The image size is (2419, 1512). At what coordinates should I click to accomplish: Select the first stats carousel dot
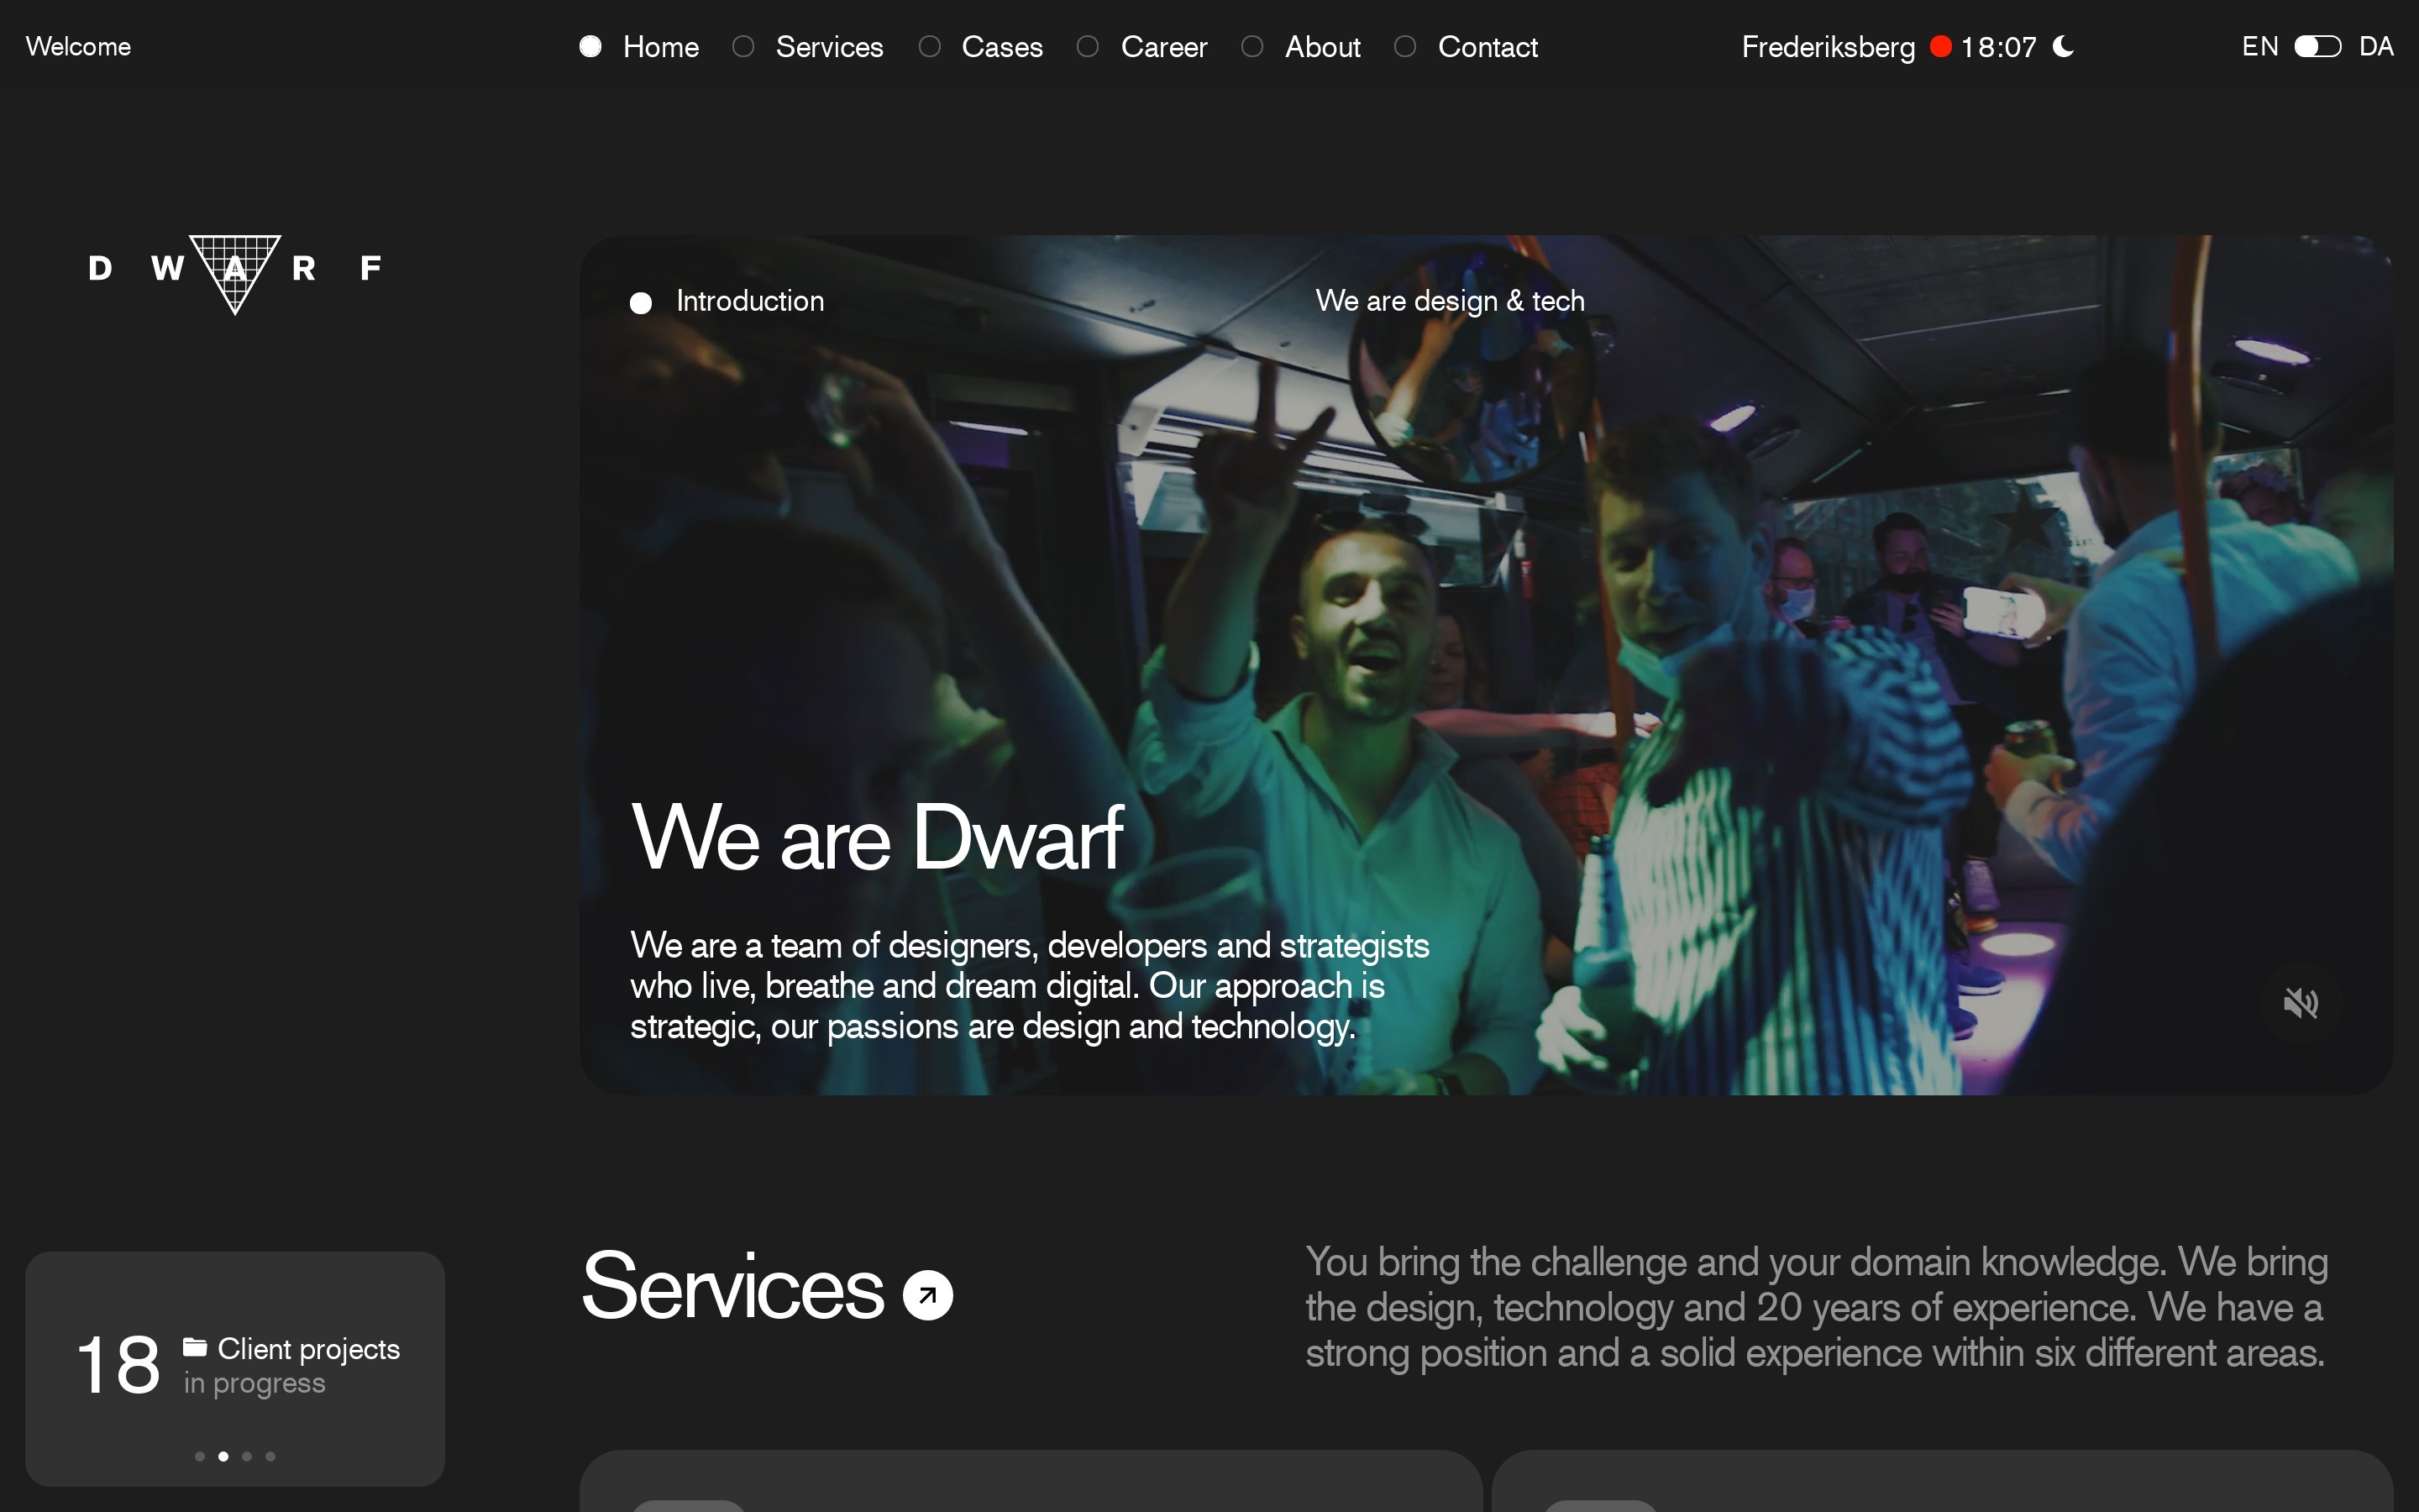click(200, 1456)
